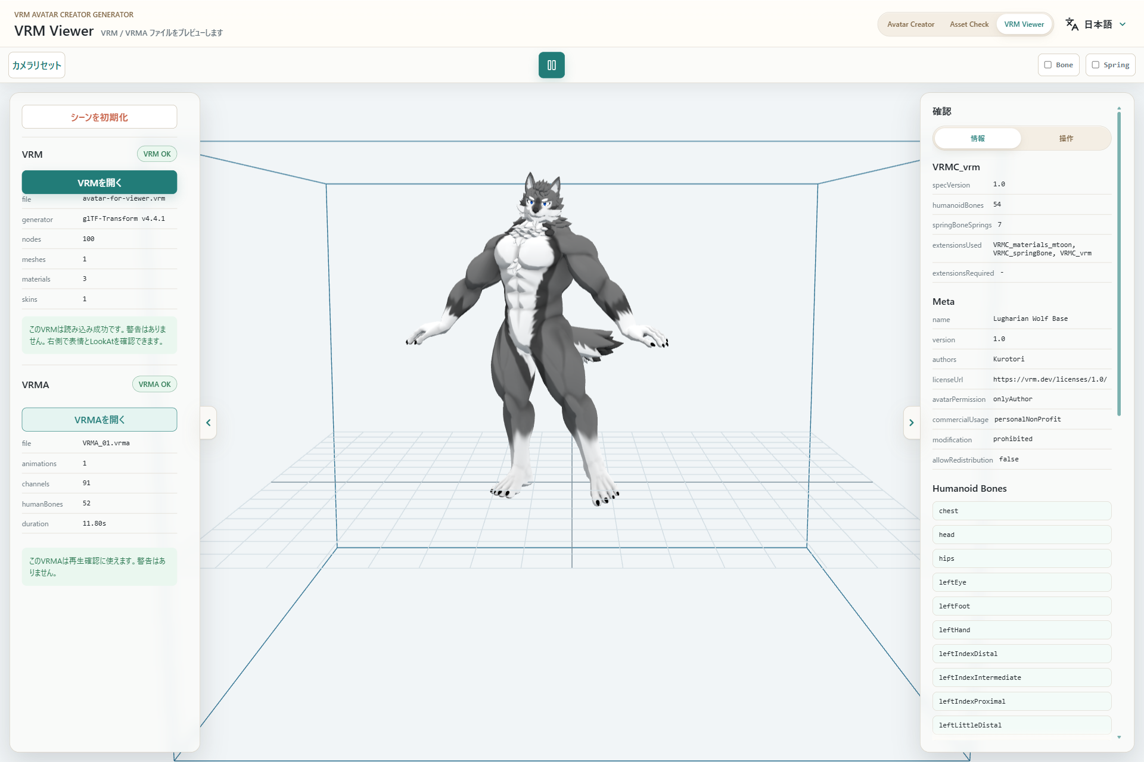Switch to Asset Check tab
Screen dimensions: 1144x762
[x=969, y=24]
